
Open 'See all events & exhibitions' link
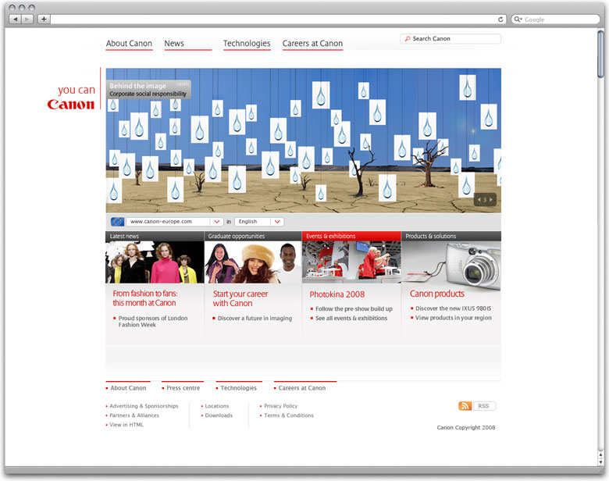(351, 319)
